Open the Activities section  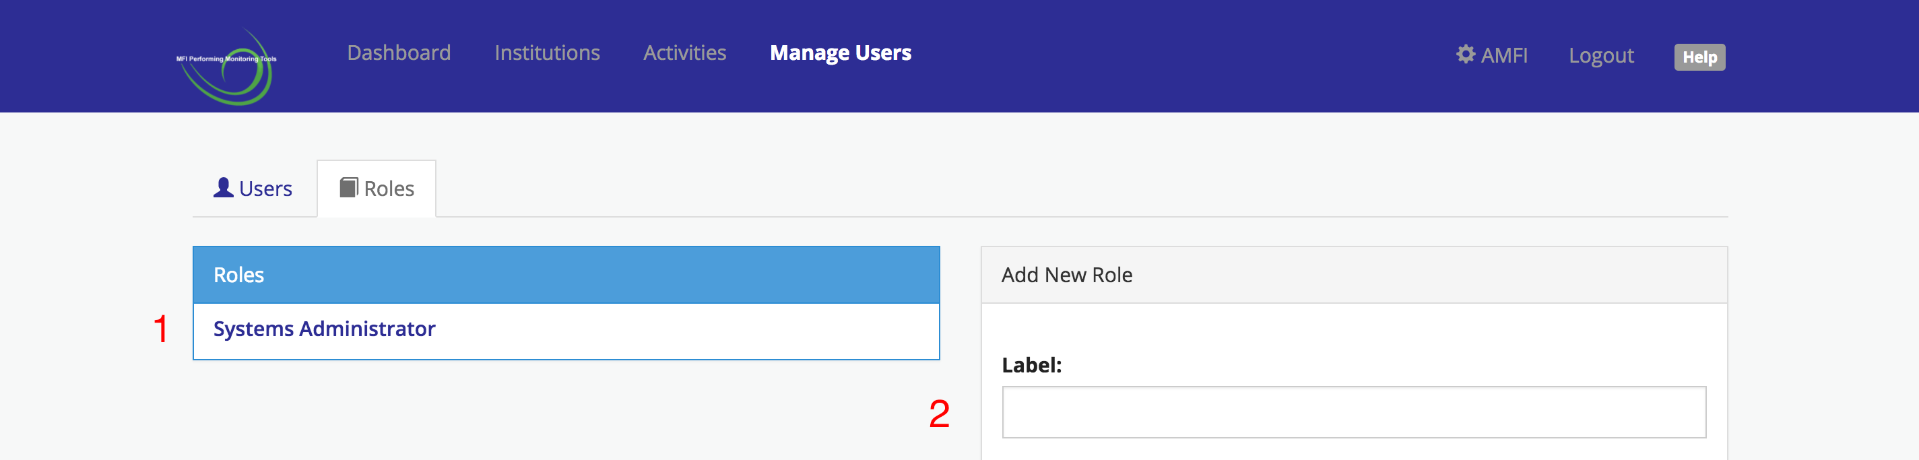pos(684,53)
